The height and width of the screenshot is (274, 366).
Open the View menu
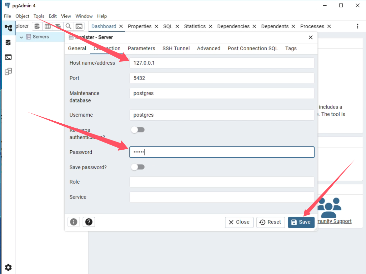[66, 16]
